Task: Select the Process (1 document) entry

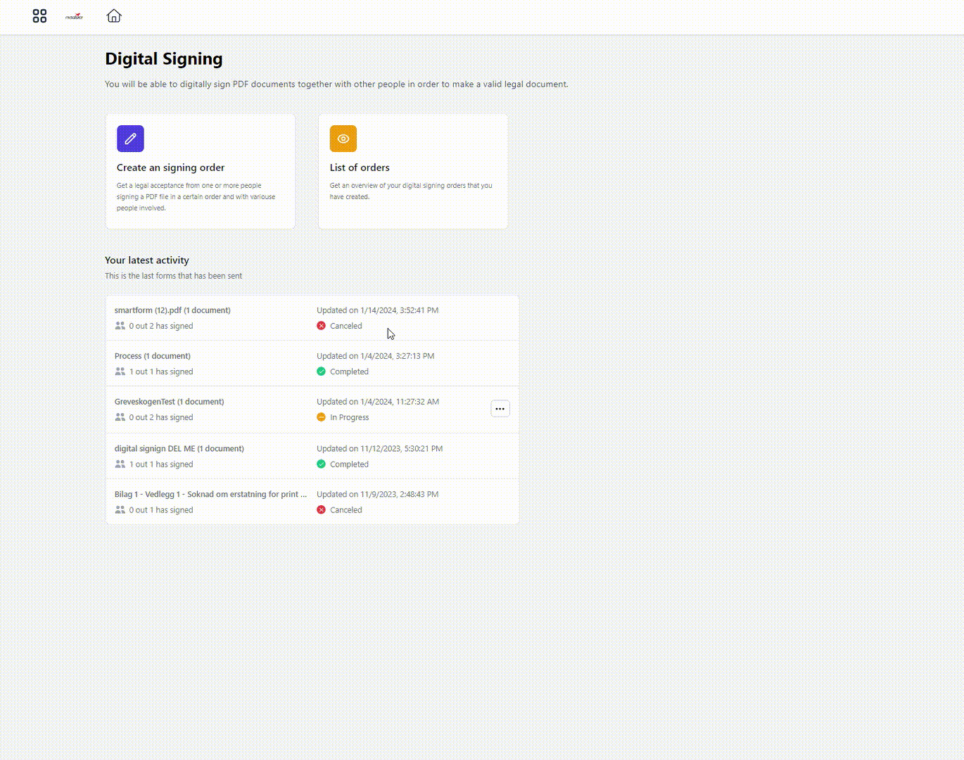Action: coord(153,356)
